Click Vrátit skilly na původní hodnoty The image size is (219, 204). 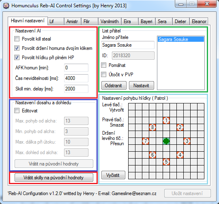tap(54, 178)
